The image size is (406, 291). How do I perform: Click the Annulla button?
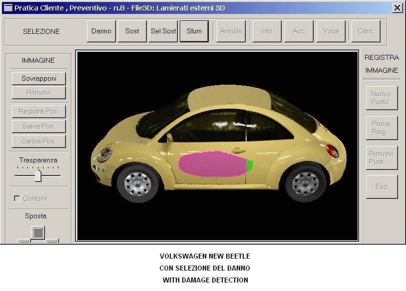coord(231,31)
